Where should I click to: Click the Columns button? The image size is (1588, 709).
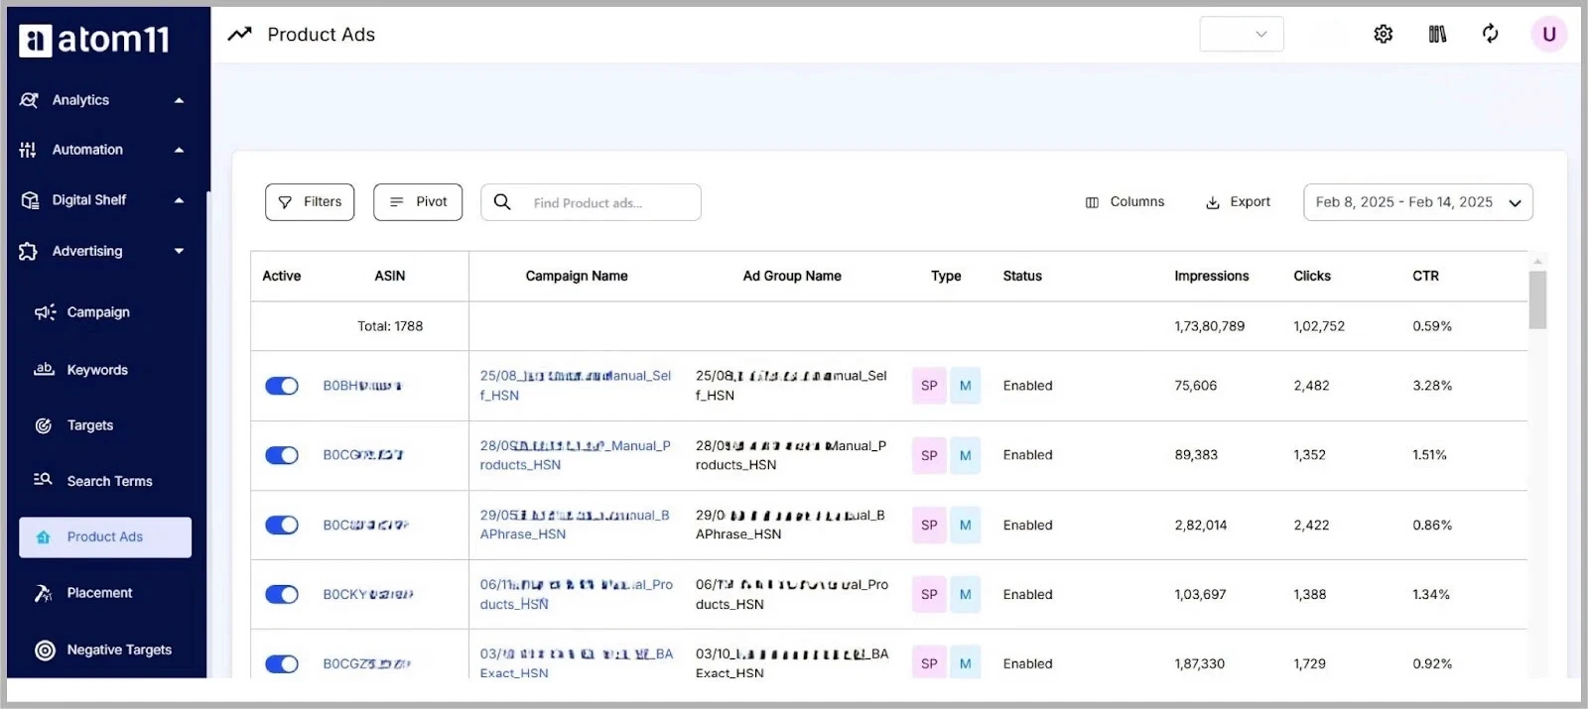click(x=1125, y=202)
